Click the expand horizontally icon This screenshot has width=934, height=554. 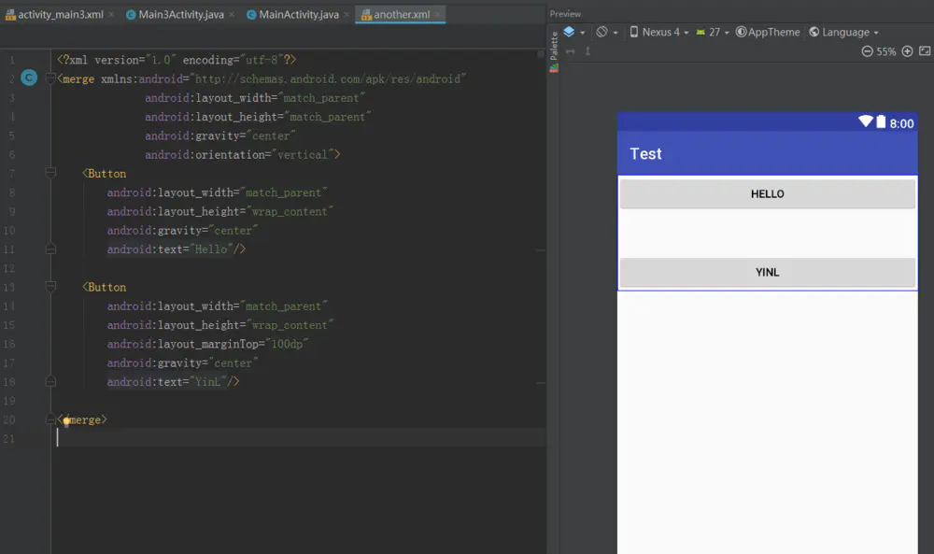tap(571, 51)
